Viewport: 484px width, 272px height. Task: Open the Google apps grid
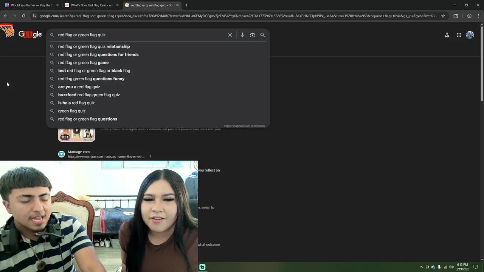[x=459, y=35]
